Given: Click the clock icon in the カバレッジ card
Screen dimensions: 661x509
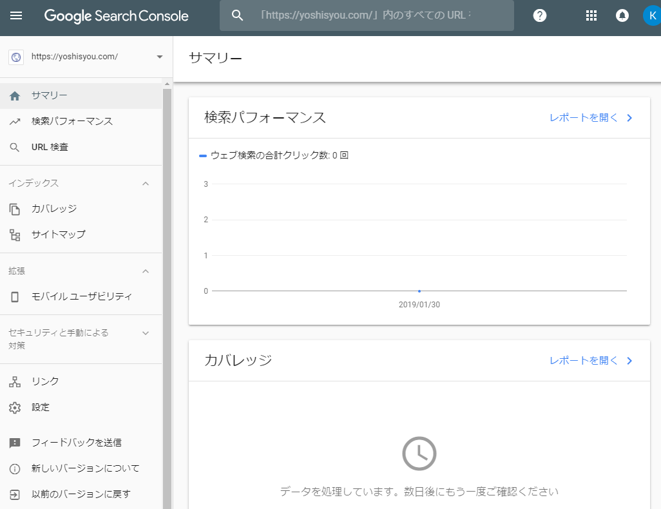Looking at the screenshot, I should point(419,454).
